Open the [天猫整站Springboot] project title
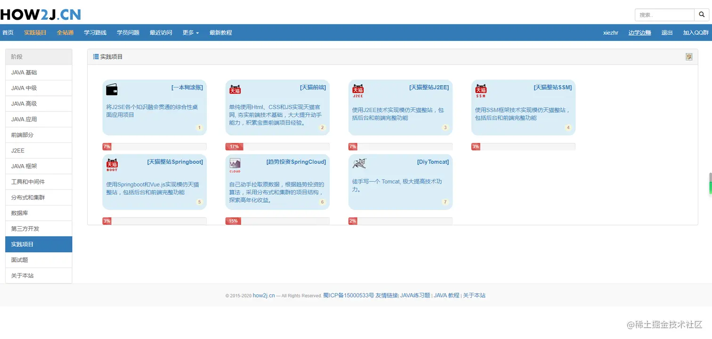Image resolution: width=712 pixels, height=339 pixels. pyautogui.click(x=175, y=162)
